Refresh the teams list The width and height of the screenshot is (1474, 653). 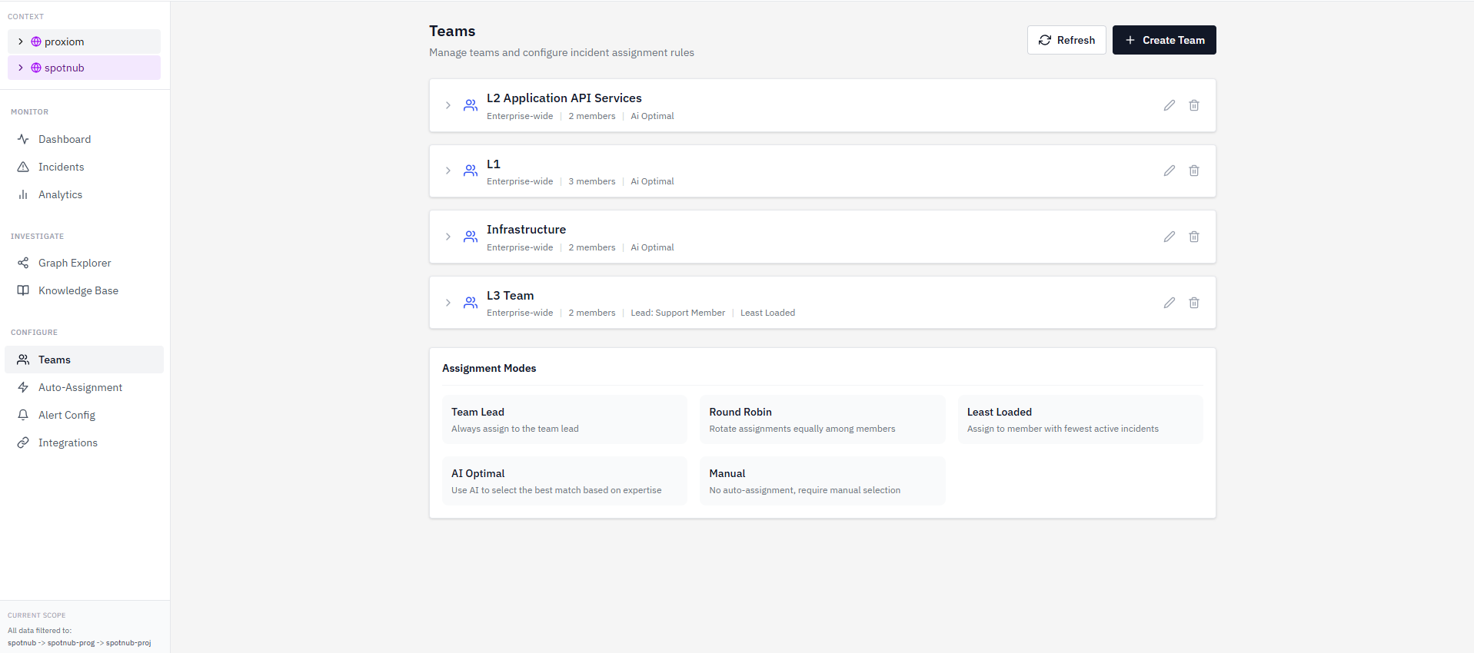pyautogui.click(x=1066, y=40)
